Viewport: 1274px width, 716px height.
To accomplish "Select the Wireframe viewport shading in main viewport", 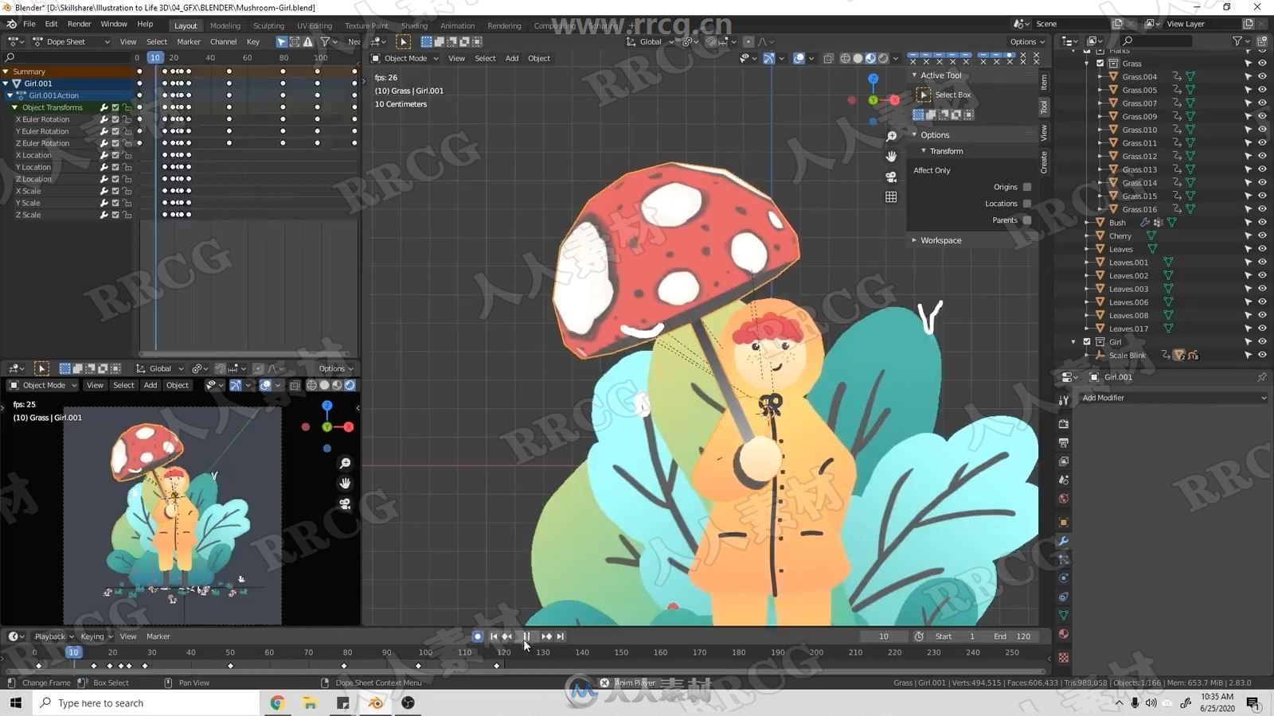I will pyautogui.click(x=846, y=58).
